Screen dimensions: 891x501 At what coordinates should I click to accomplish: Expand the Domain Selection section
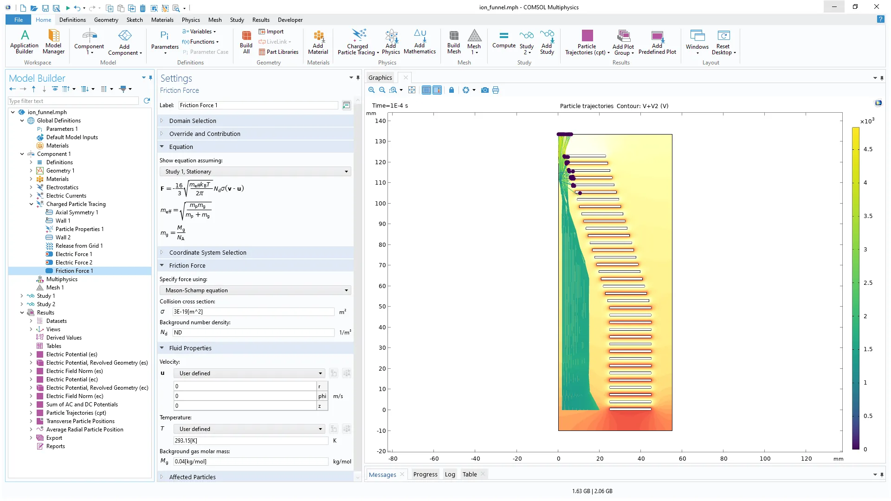coord(193,121)
